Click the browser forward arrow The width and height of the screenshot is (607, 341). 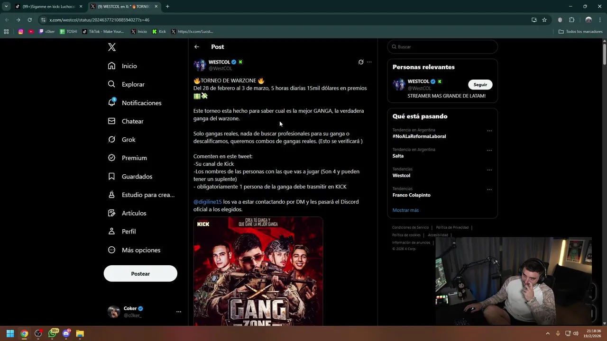pyautogui.click(x=18, y=20)
